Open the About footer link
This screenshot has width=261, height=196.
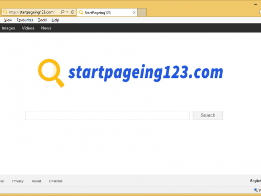point(36,181)
